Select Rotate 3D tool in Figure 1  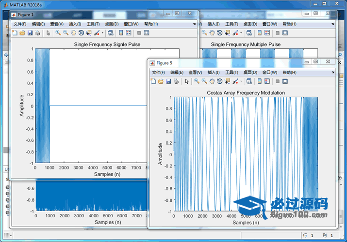pos(81,33)
